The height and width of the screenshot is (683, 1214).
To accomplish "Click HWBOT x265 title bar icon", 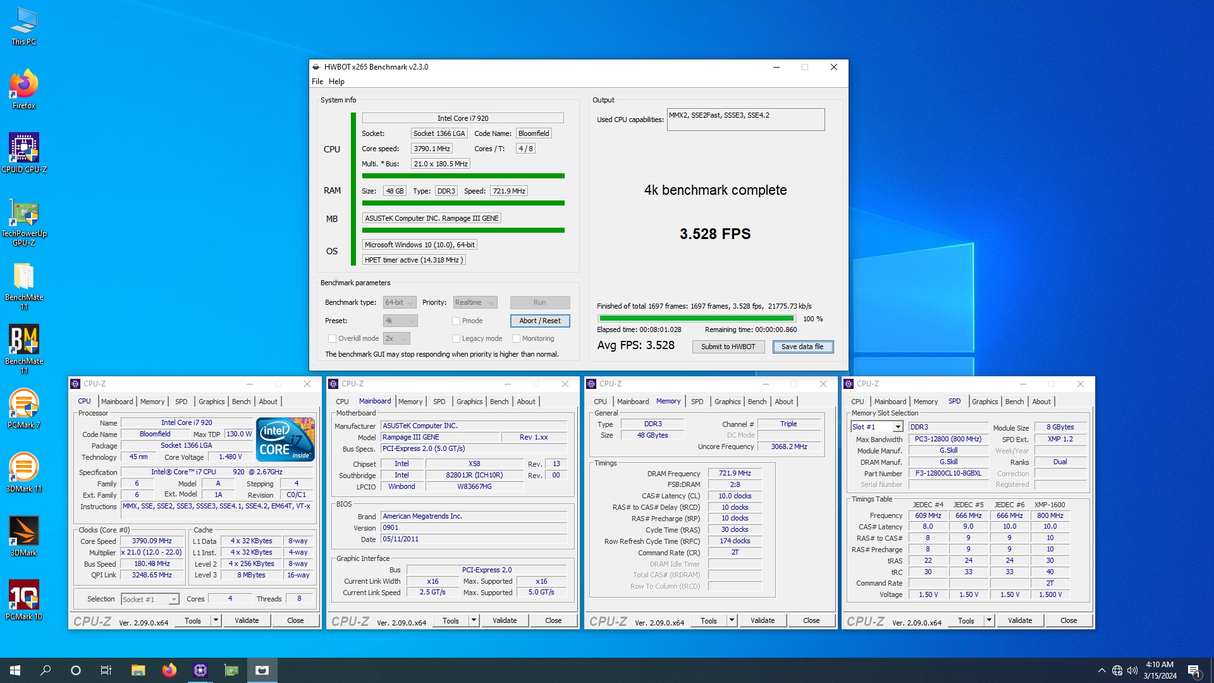I will [x=316, y=67].
